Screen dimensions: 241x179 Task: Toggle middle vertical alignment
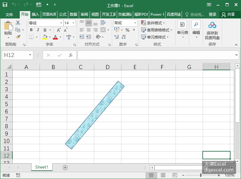tap(89, 23)
